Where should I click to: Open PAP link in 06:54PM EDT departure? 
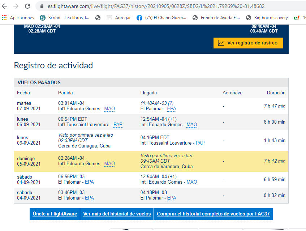(118, 125)
